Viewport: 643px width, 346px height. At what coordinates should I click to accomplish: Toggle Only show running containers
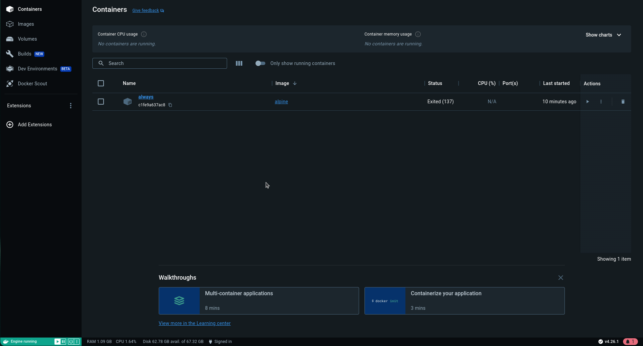[260, 63]
